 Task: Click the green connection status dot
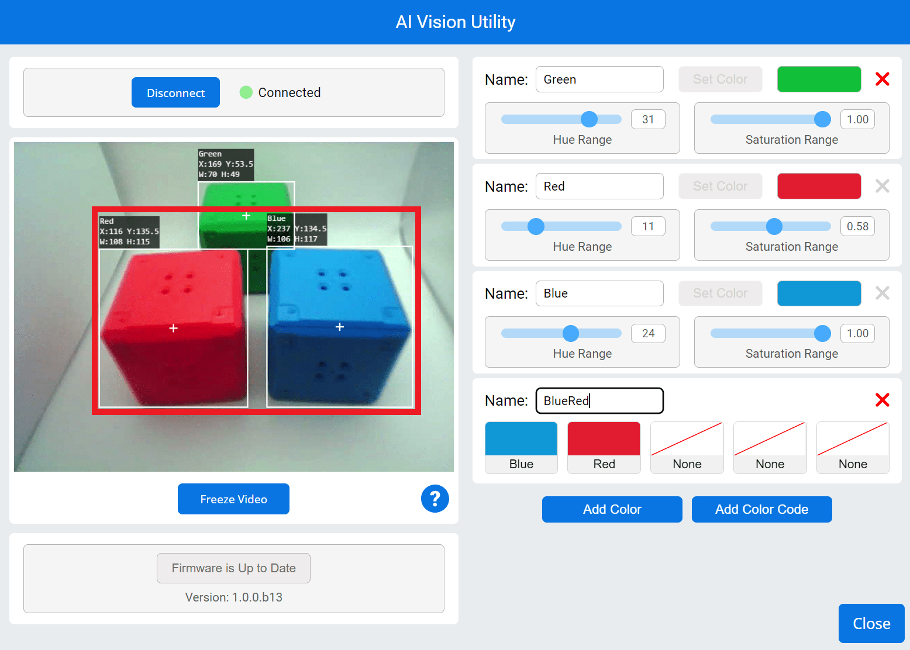click(x=246, y=92)
